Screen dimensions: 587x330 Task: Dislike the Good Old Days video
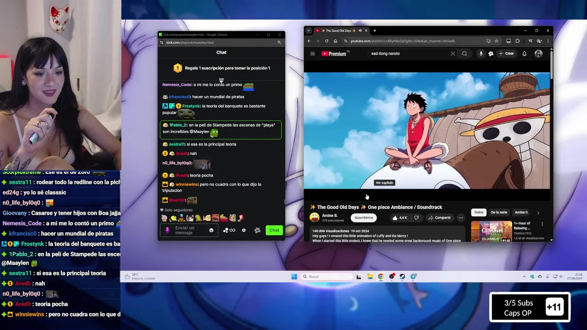pos(416,218)
